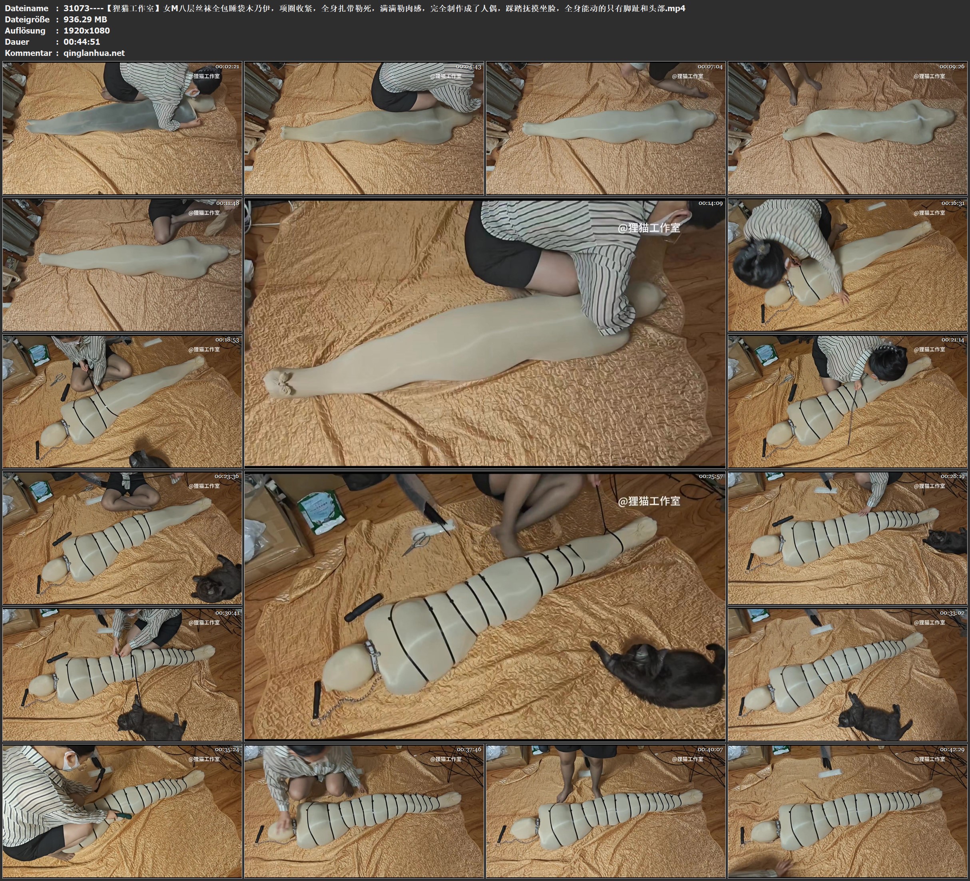Open the frame timestamped 00:40:07

(x=606, y=811)
